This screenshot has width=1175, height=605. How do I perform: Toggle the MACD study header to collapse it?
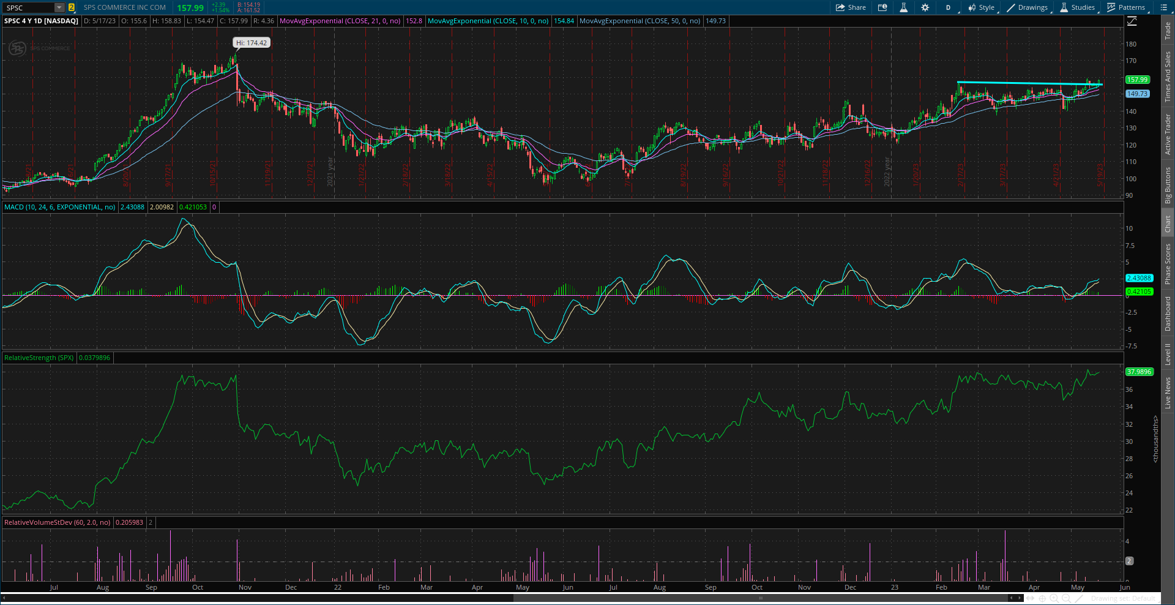point(58,207)
